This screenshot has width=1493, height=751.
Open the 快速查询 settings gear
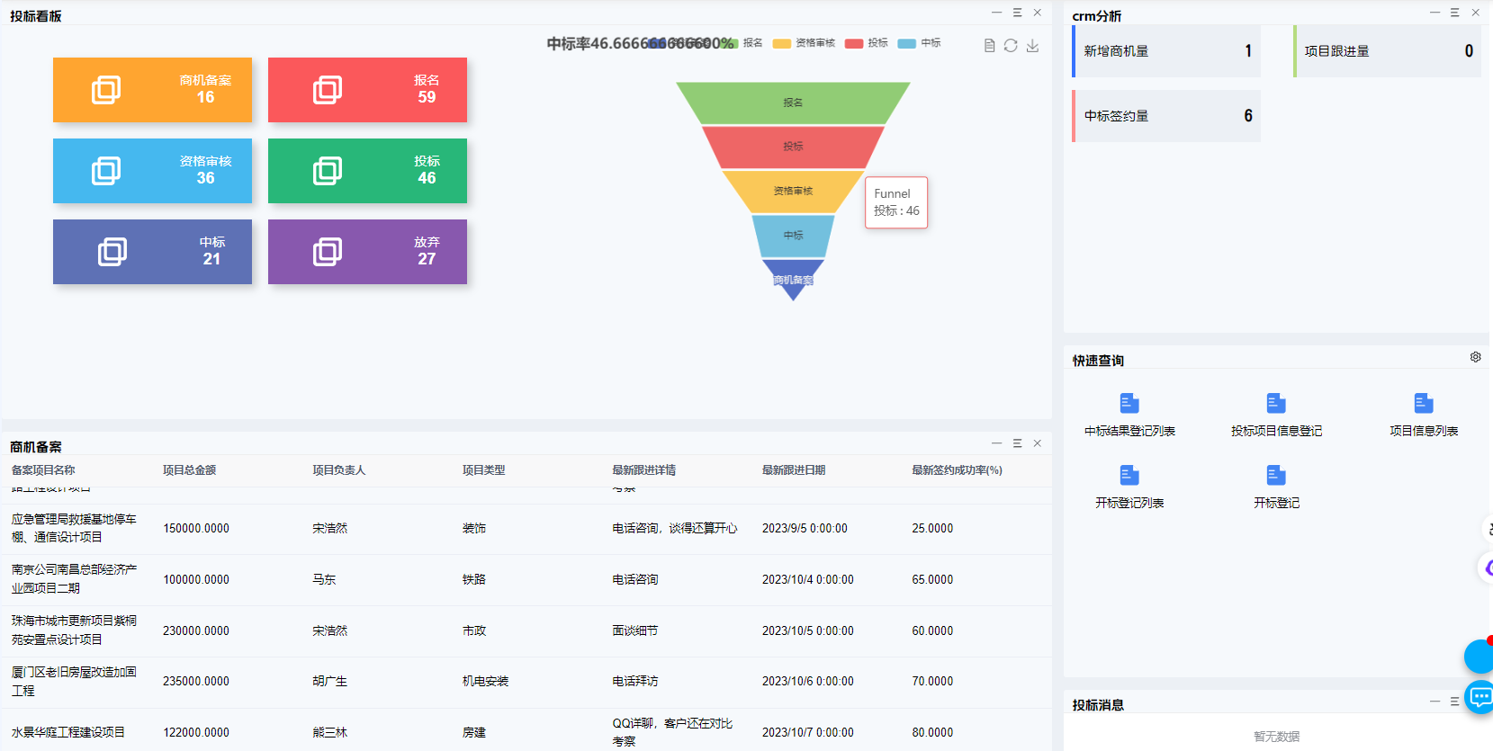click(x=1475, y=357)
